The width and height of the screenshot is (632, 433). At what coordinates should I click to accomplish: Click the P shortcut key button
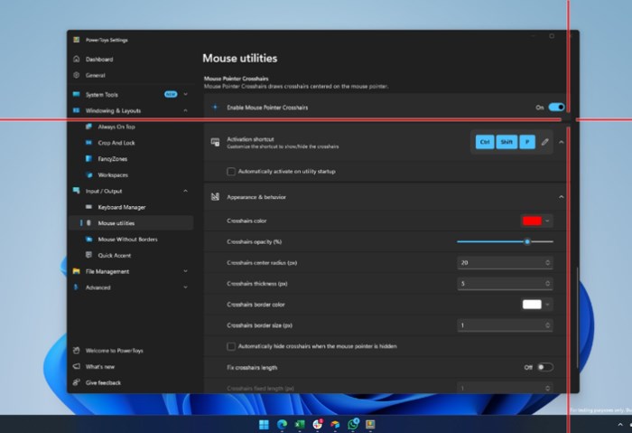[x=527, y=142]
